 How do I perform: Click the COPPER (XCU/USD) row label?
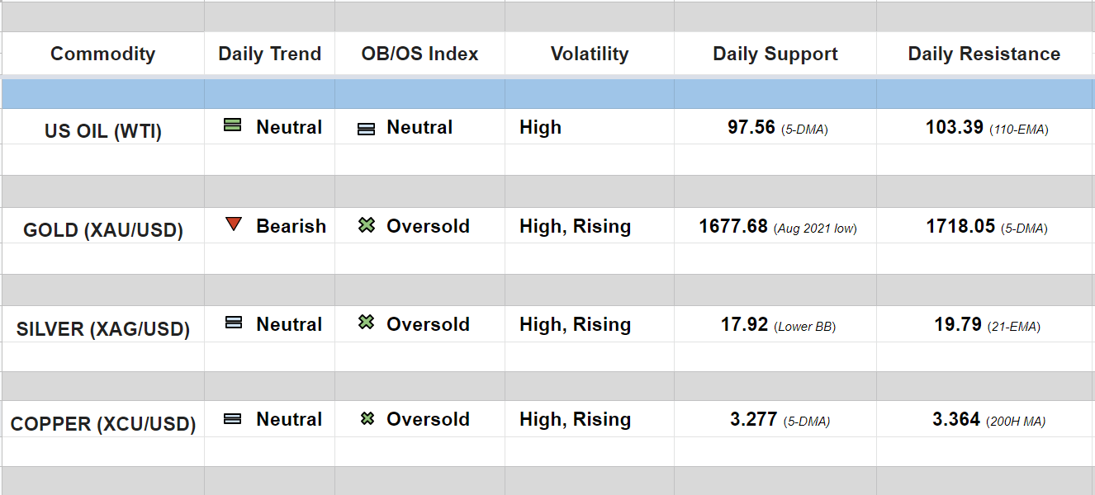(103, 425)
